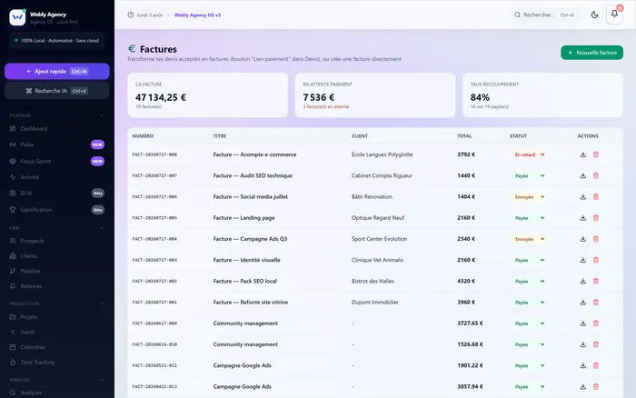The height and width of the screenshot is (398, 636).
Task: Select the Bistrot des Halles client cell
Action: pyautogui.click(x=373, y=281)
